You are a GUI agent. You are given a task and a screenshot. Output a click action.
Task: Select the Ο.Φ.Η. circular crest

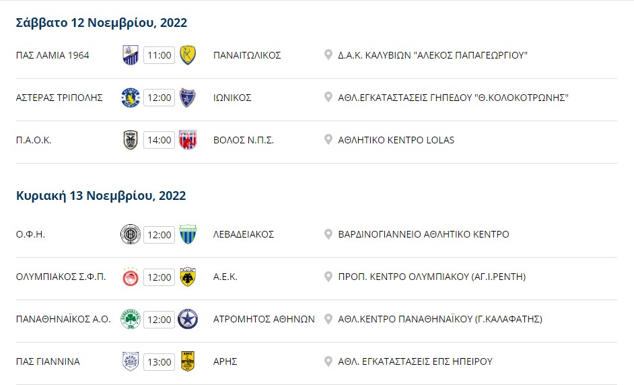tap(131, 234)
